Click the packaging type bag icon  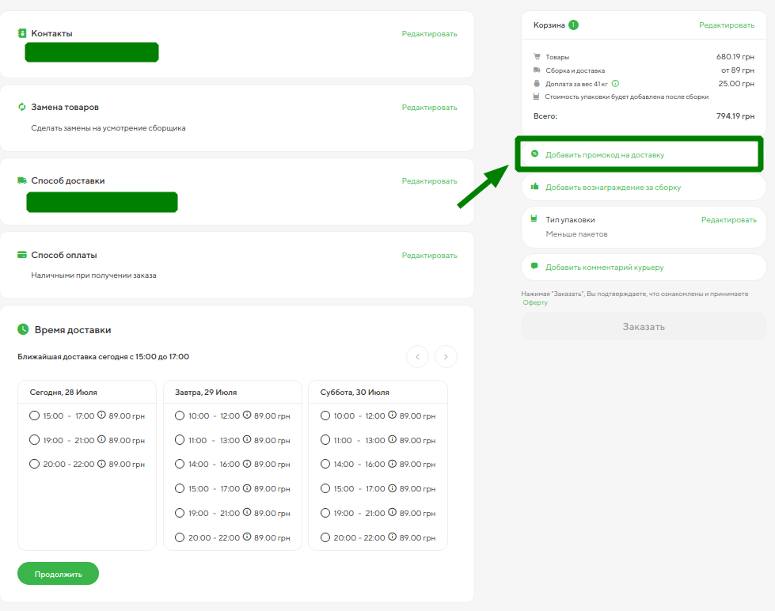535,219
